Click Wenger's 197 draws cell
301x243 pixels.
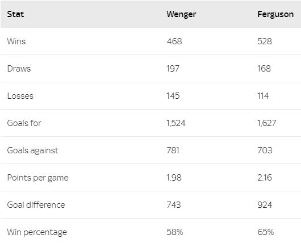pos(173,69)
